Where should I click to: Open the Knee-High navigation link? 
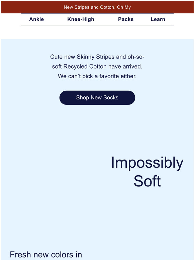pos(81,19)
